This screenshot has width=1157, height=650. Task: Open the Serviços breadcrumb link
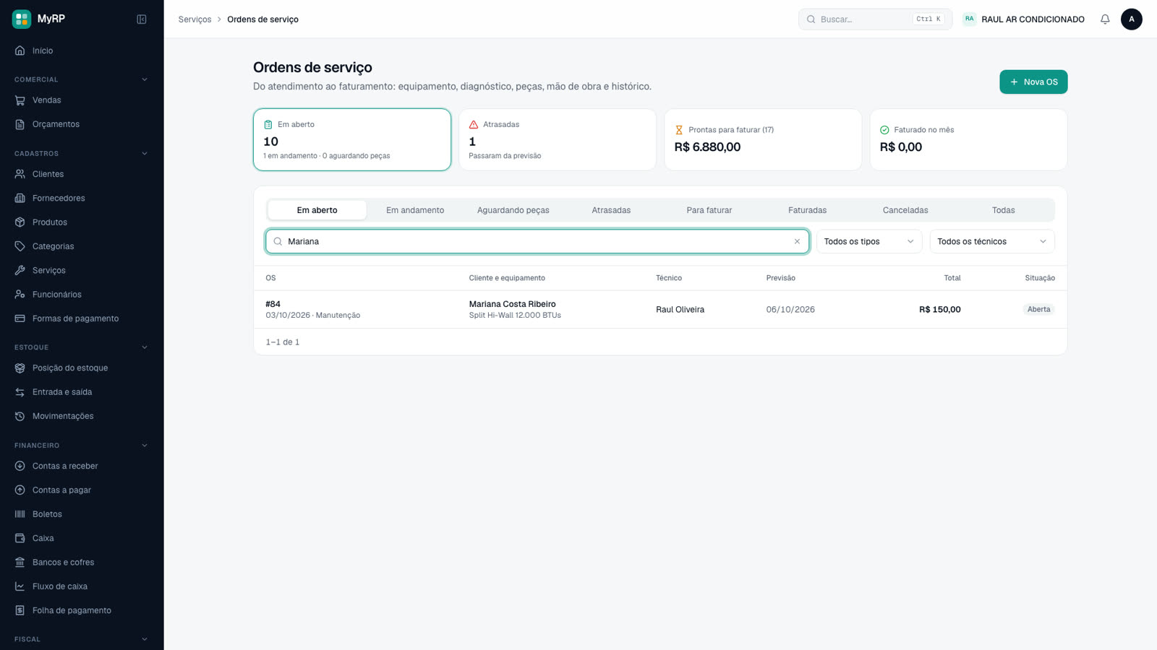195,19
